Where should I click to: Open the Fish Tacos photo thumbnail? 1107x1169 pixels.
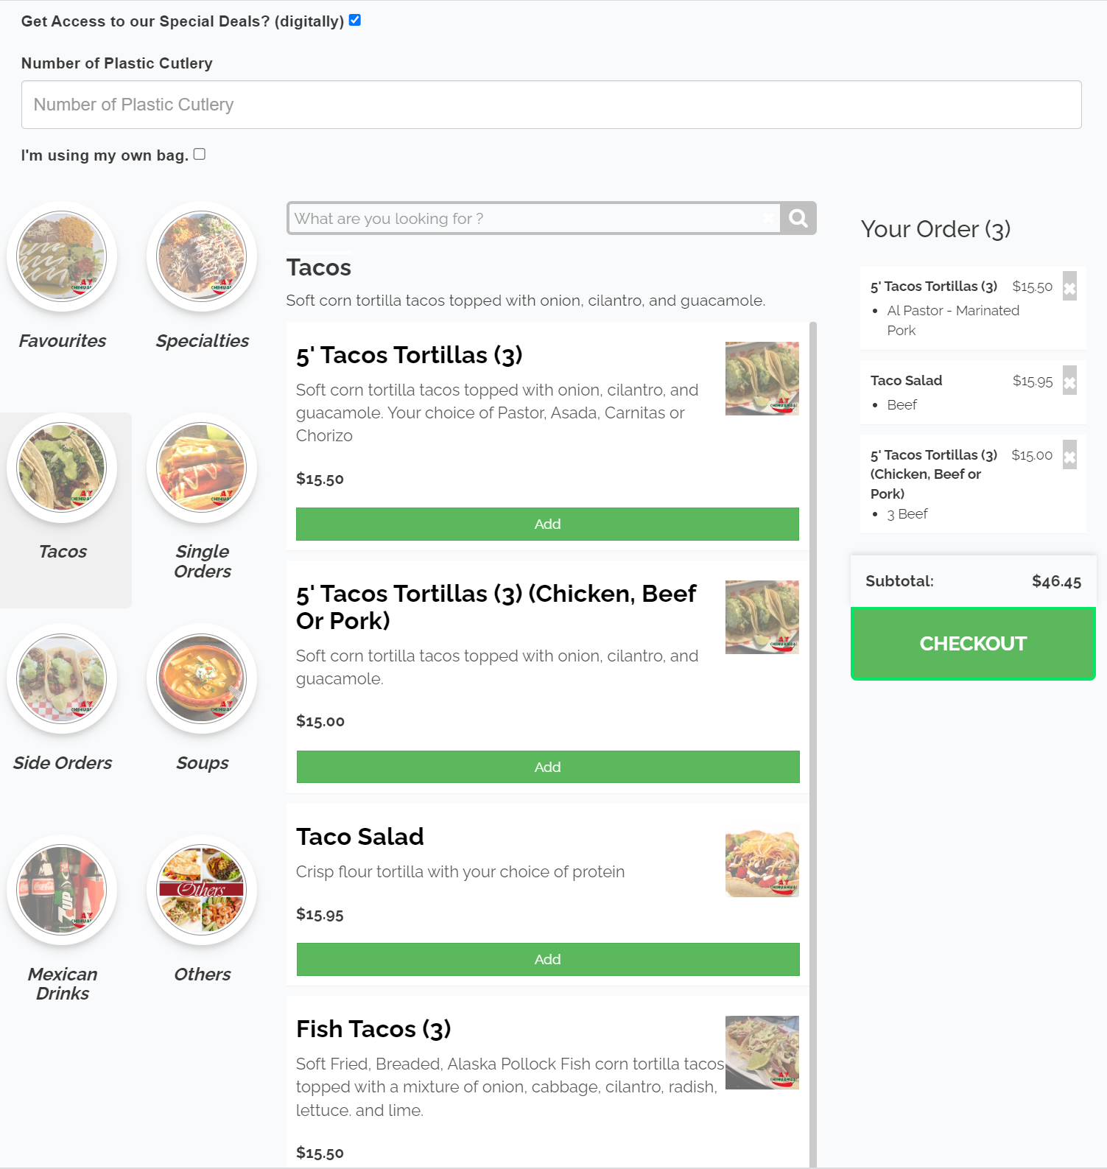coord(762,1052)
